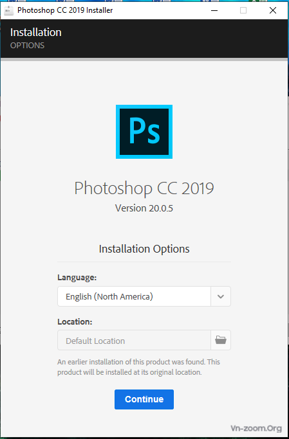Click the Installation header text
The image size is (289, 439).
pos(36,32)
